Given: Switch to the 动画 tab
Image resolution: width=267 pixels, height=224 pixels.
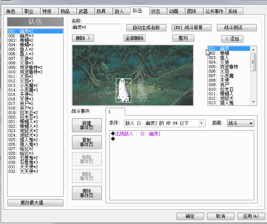Looking at the screenshot, I should 176,11.
